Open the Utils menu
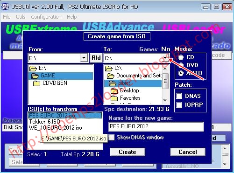The height and width of the screenshot is (173, 234). click(21, 17)
